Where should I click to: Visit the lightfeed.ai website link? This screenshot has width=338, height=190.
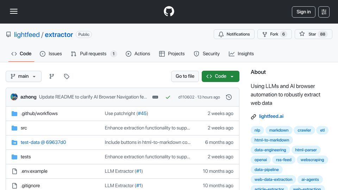[x=271, y=116]
